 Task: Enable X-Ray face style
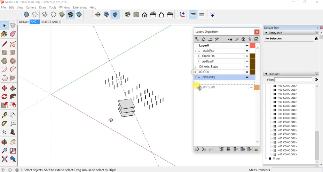[26, 15]
